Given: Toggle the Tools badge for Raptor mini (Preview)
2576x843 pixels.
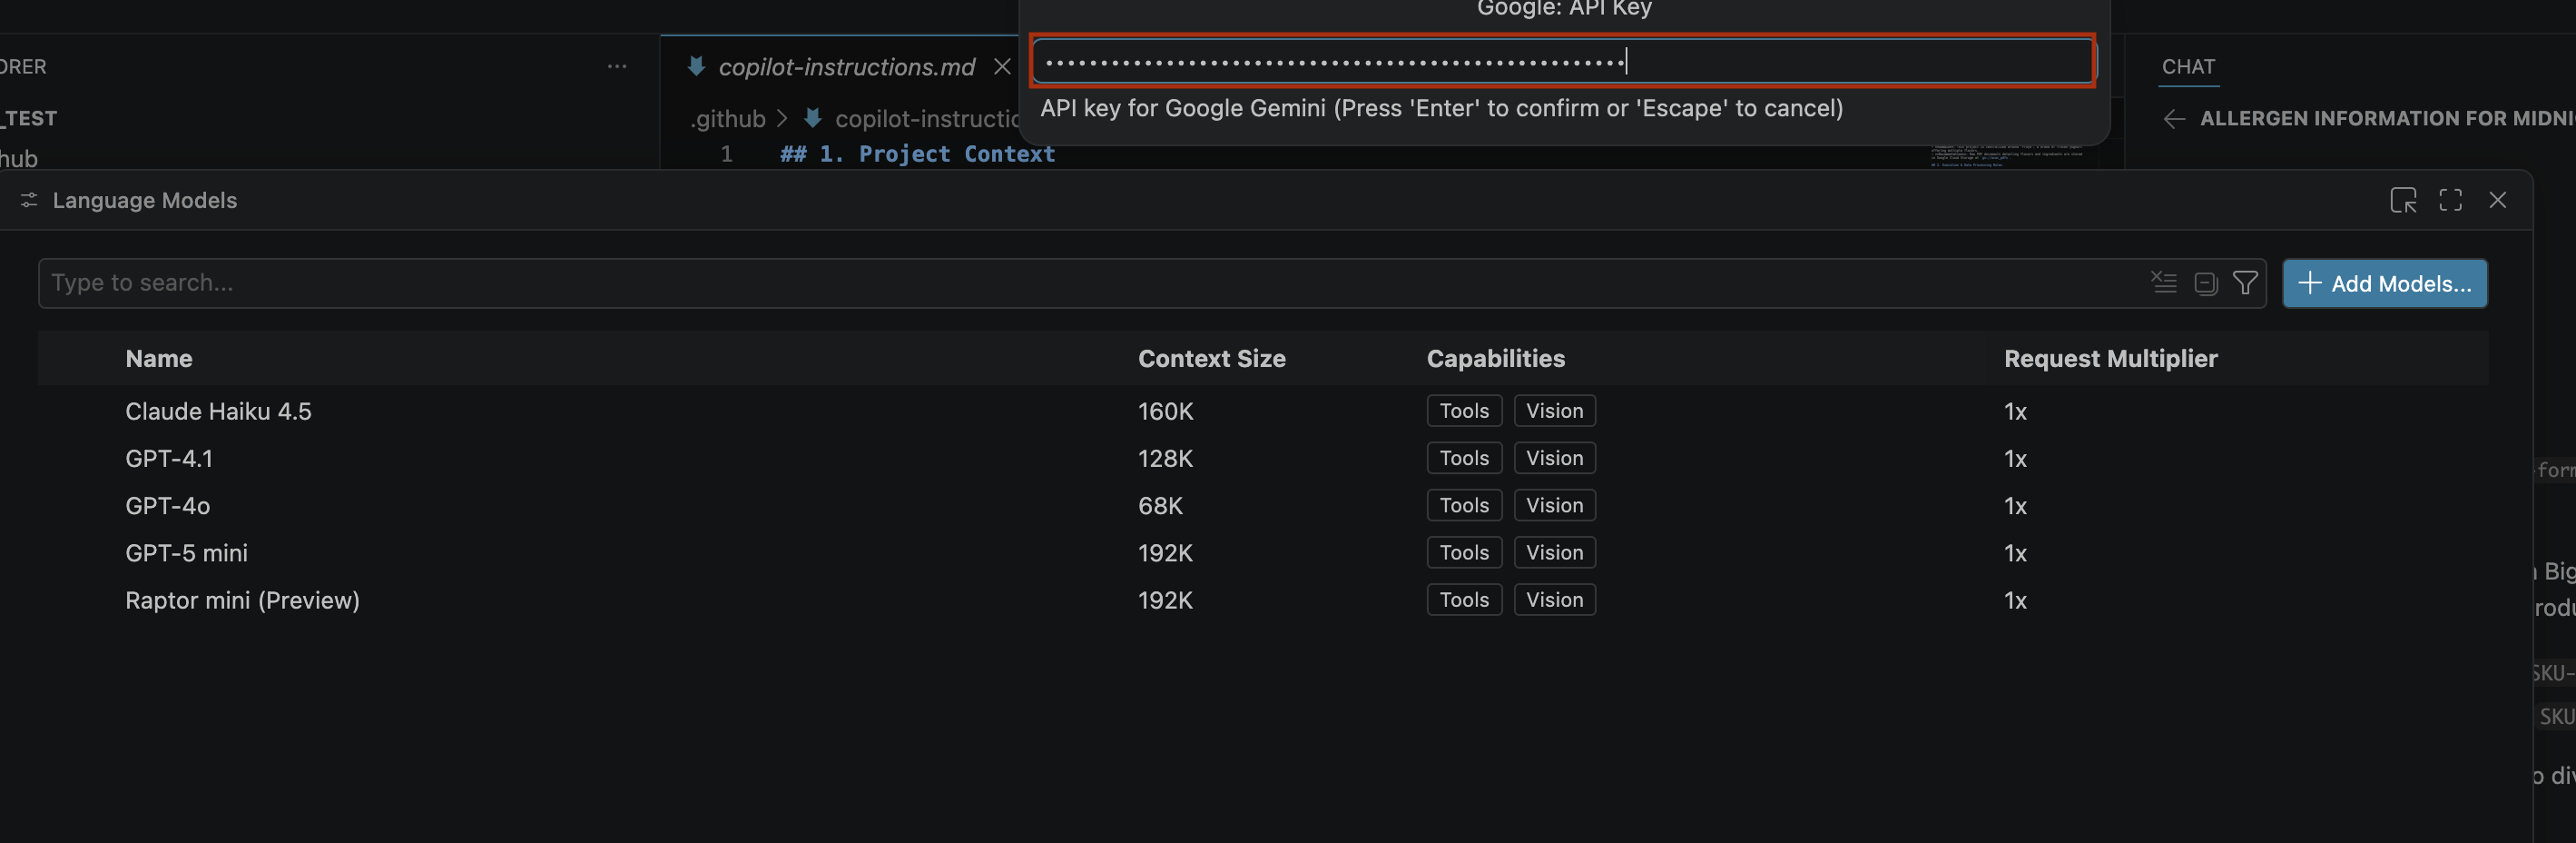Looking at the screenshot, I should coord(1463,600).
